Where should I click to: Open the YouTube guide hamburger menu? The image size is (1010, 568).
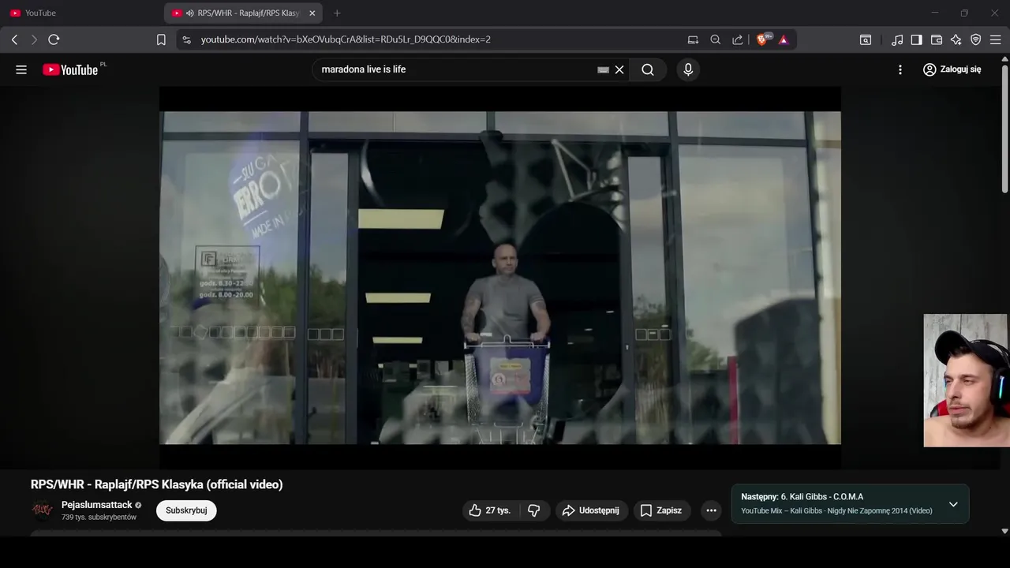tap(21, 69)
